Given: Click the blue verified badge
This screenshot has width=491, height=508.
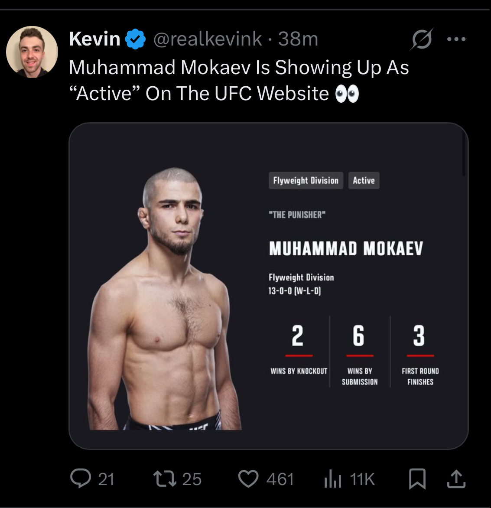Looking at the screenshot, I should [x=135, y=39].
